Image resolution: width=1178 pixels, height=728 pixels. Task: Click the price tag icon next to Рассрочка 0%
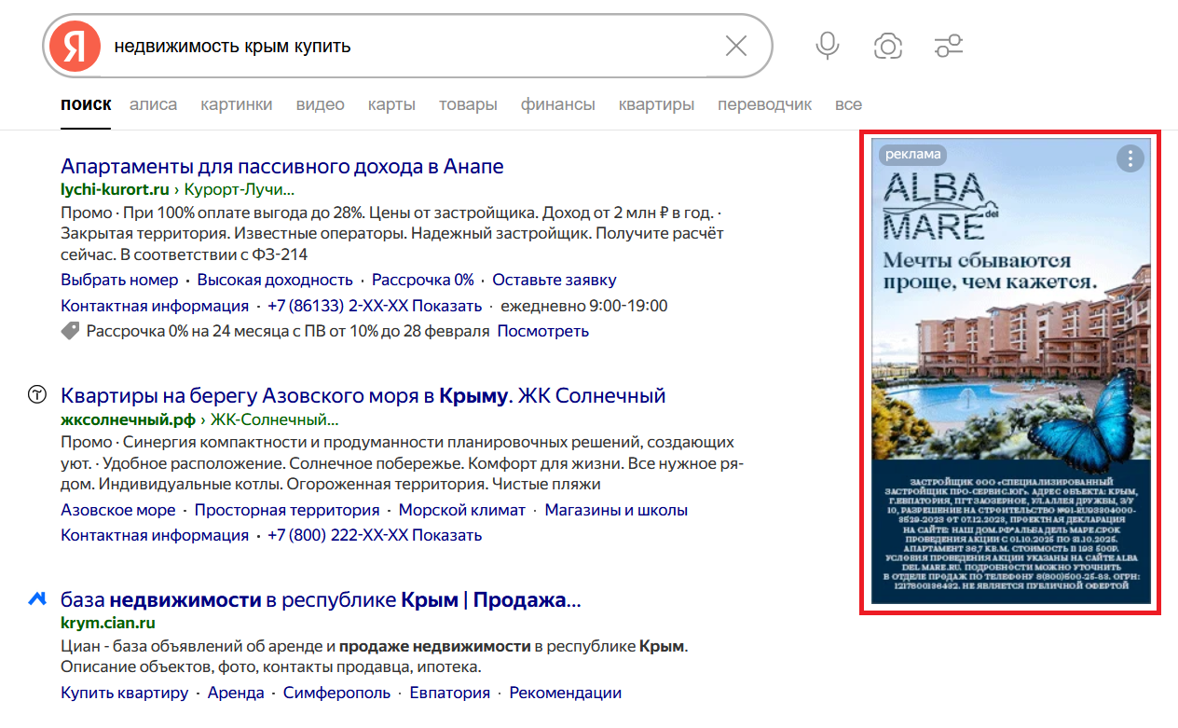(x=69, y=330)
